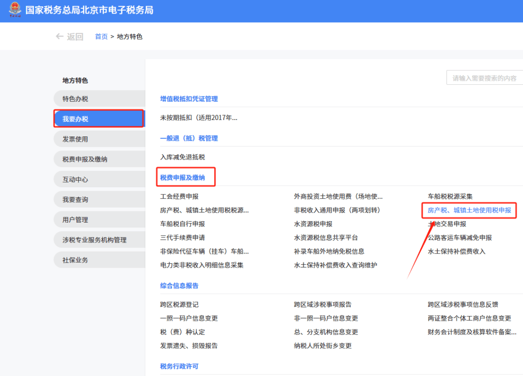523x376 pixels.
Task: Open 首页 from the breadcrumb
Action: (101, 36)
